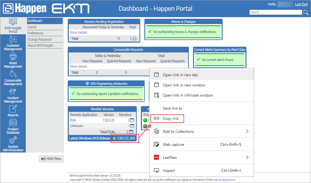Image resolution: width=311 pixels, height=183 pixels.
Task: Click Moves & Changes panel header
Action: 183,22
